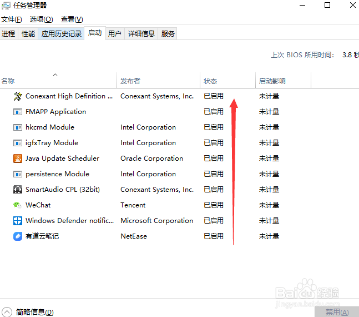Select the persistence Module entry

coord(57,174)
